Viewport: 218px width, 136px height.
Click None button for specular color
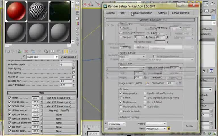point(59,114)
